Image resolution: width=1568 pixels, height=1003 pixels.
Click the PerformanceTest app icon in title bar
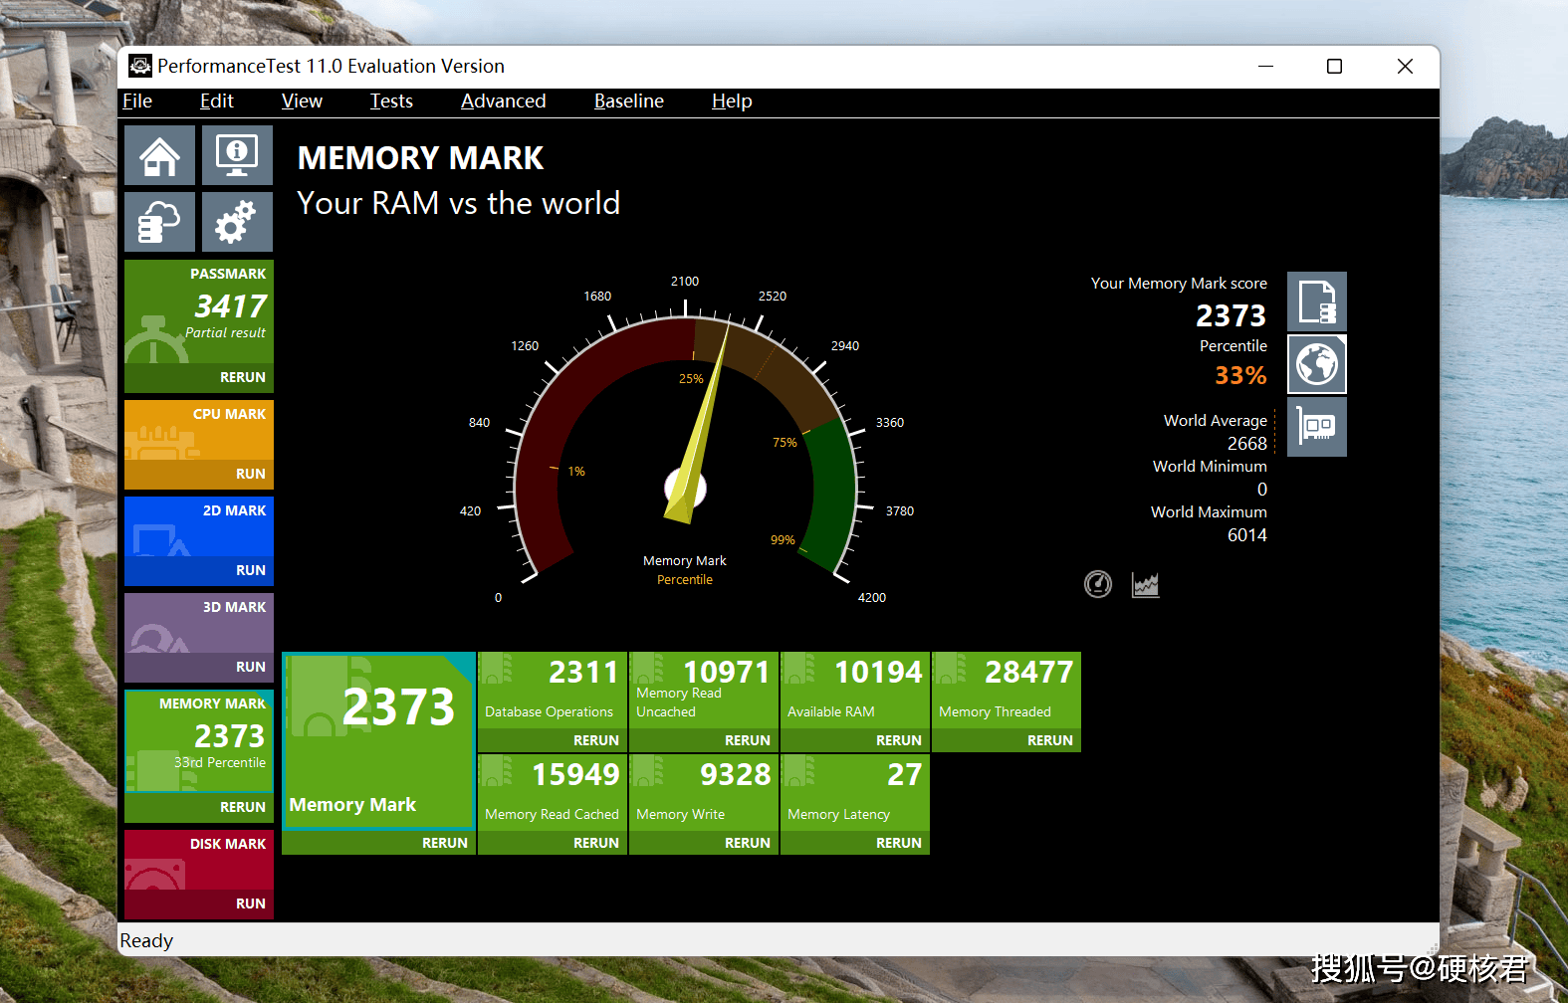pos(140,66)
